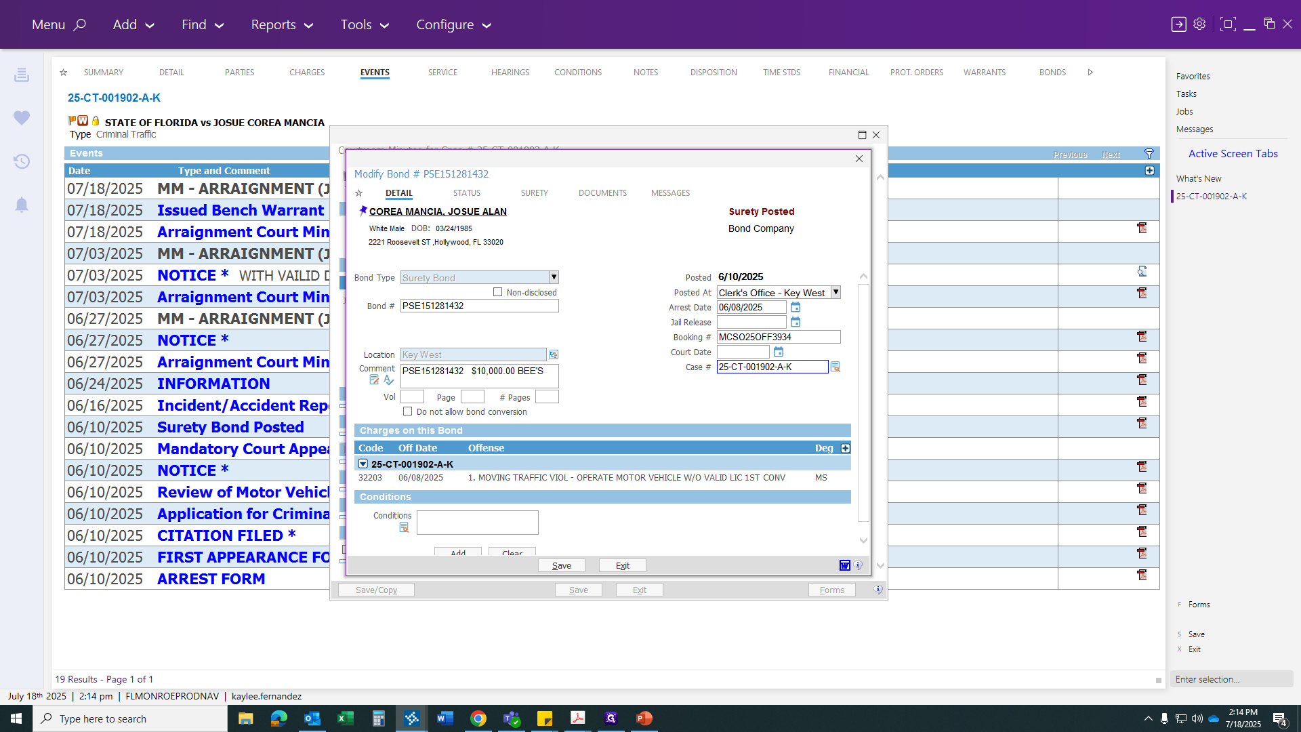Open the Bond Type dropdown
1301x732 pixels.
pyautogui.click(x=554, y=277)
